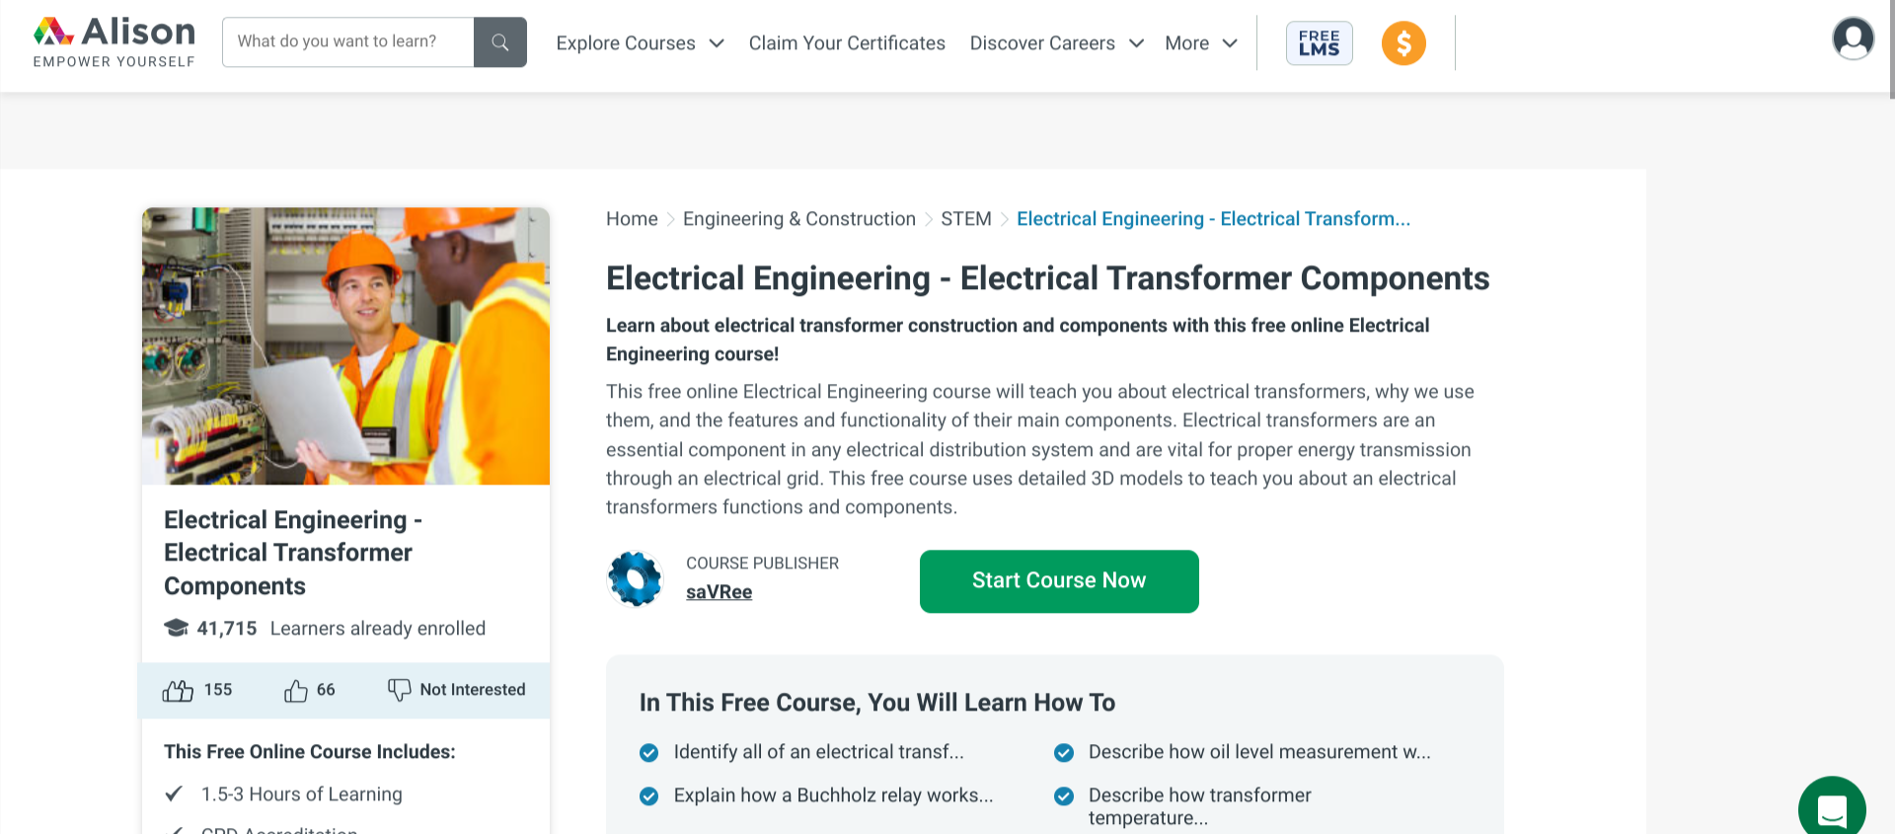
Task: Open the profile avatar menu
Action: point(1853,38)
